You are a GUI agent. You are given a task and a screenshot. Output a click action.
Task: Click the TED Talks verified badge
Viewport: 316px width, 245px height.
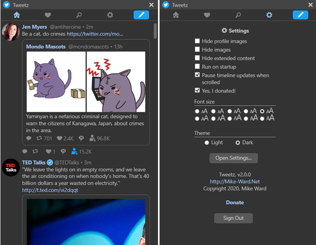50,162
